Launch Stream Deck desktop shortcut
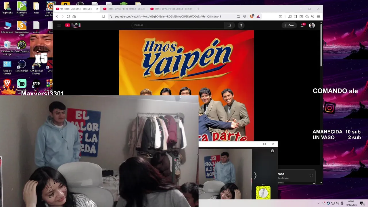The width and height of the screenshot is (368, 207). (22, 66)
